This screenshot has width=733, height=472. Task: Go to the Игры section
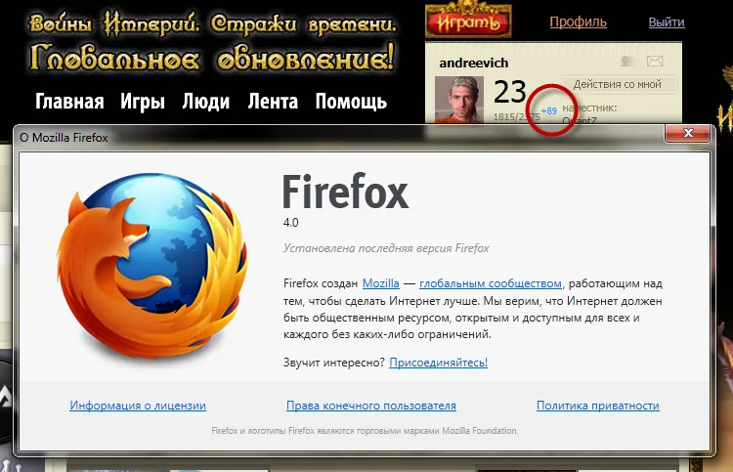pyautogui.click(x=143, y=101)
